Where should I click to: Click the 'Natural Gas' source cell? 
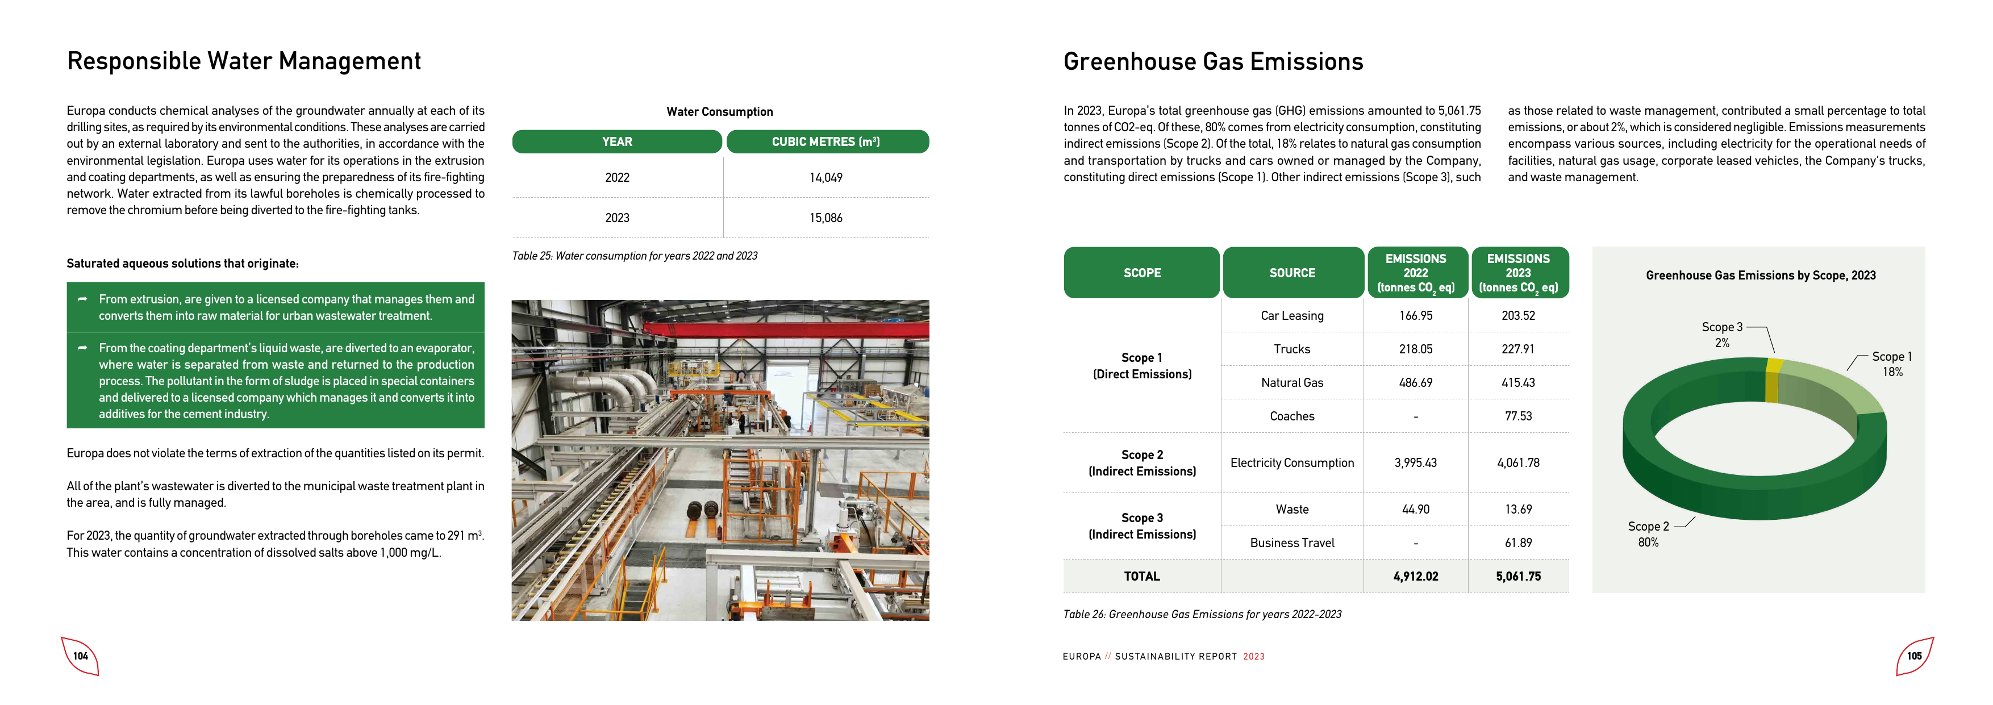tap(1292, 382)
